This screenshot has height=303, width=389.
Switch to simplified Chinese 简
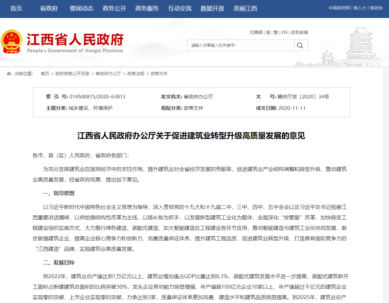point(268,32)
